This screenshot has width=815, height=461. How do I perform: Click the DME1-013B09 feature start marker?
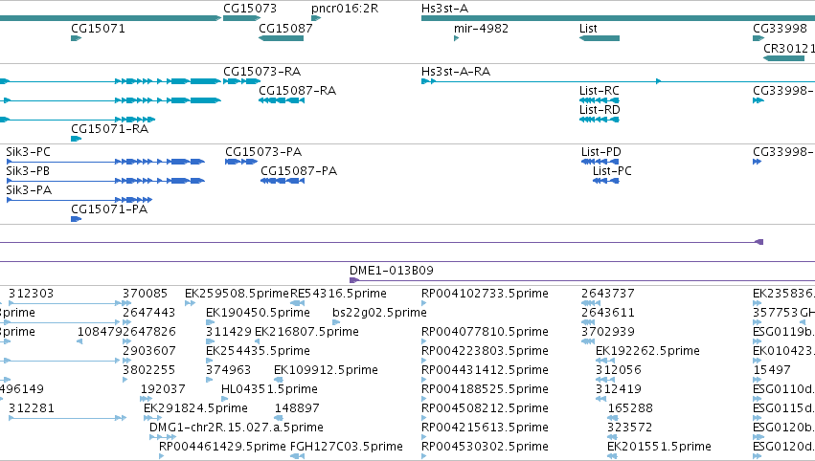pyautogui.click(x=354, y=281)
